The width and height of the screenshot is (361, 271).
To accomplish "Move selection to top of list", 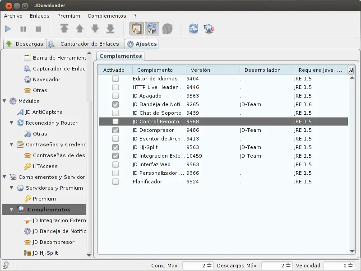I will coord(64,28).
